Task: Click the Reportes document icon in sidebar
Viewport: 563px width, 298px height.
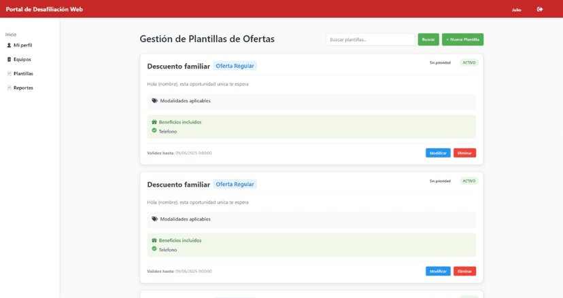Action: click(9, 88)
